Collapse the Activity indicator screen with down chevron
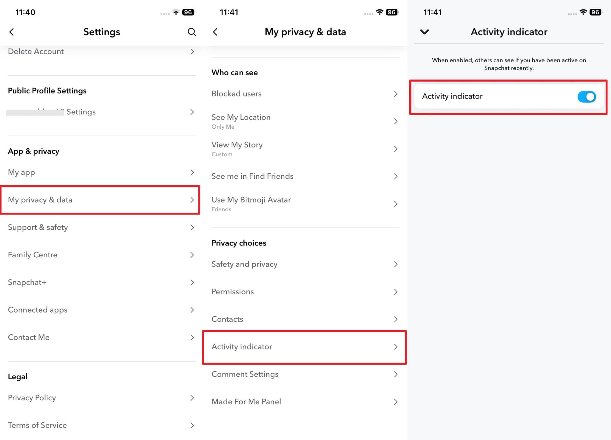 click(x=425, y=32)
